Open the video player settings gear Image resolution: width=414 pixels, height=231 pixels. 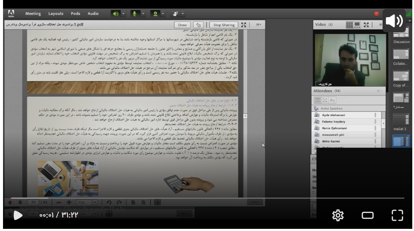tap(338, 215)
